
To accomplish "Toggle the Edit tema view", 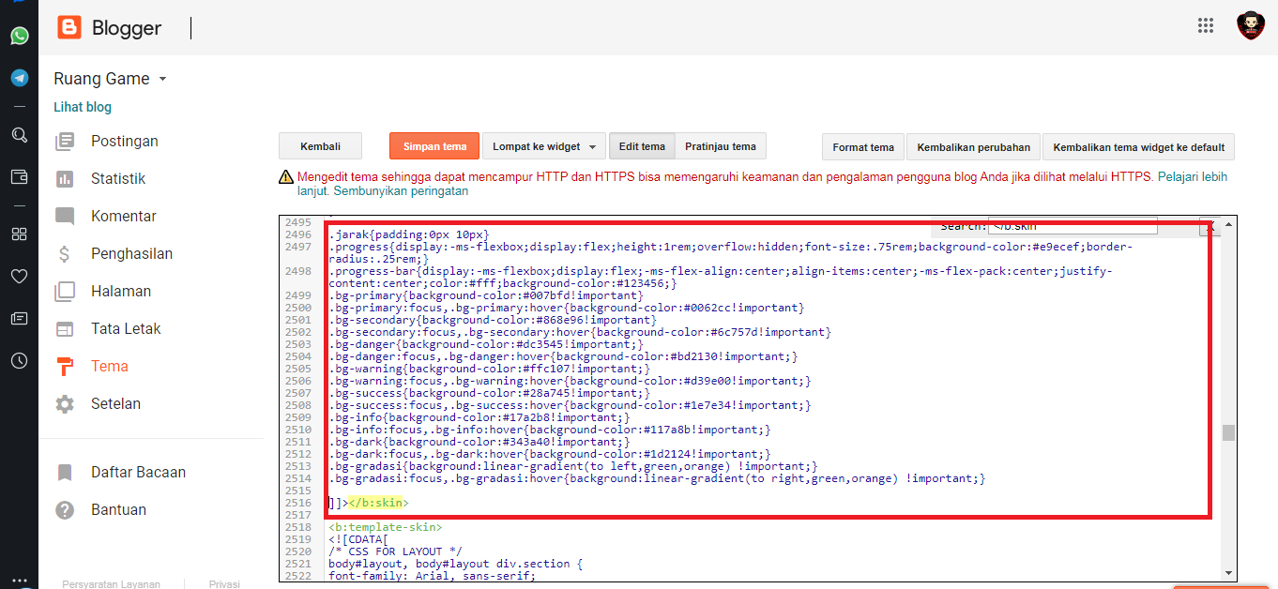I will tap(642, 146).
